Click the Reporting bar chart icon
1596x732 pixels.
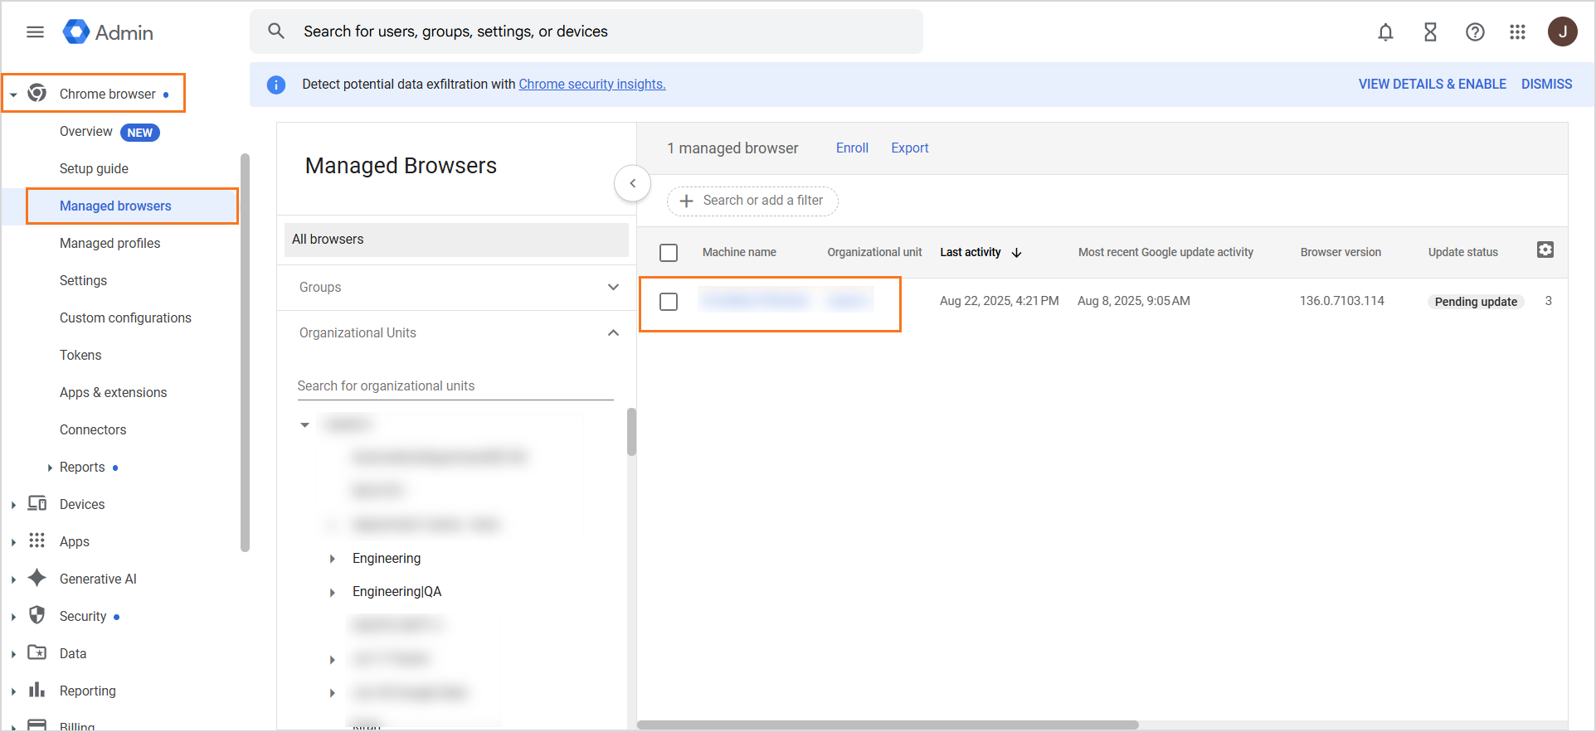37,690
